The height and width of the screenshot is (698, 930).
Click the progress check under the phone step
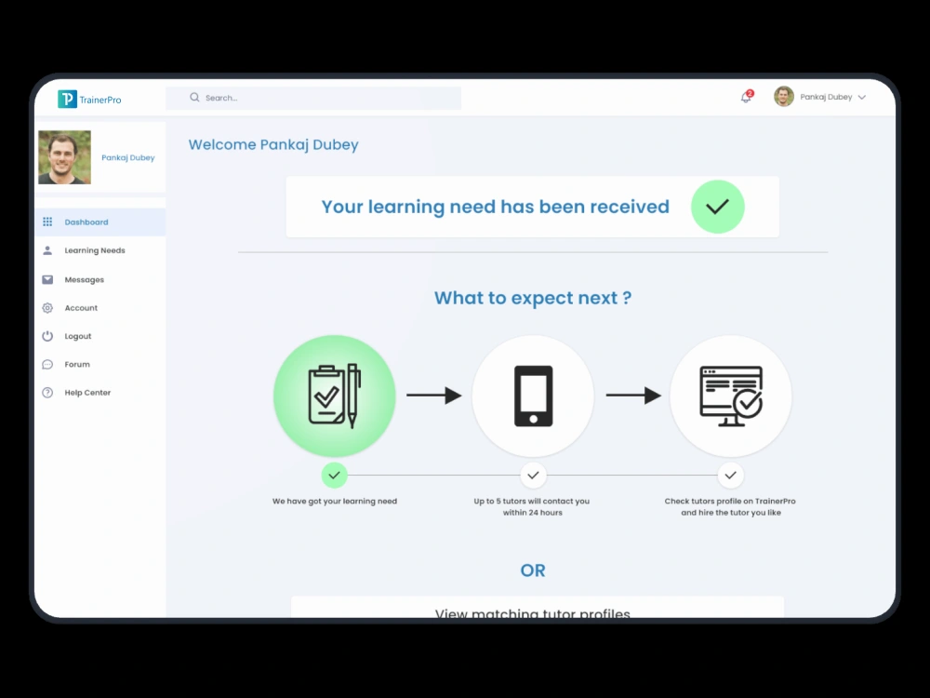[x=533, y=475]
